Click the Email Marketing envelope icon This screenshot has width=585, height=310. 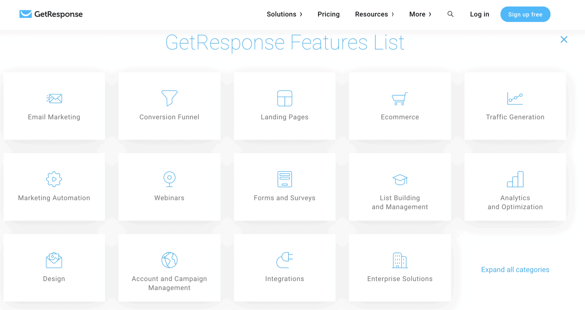54,98
